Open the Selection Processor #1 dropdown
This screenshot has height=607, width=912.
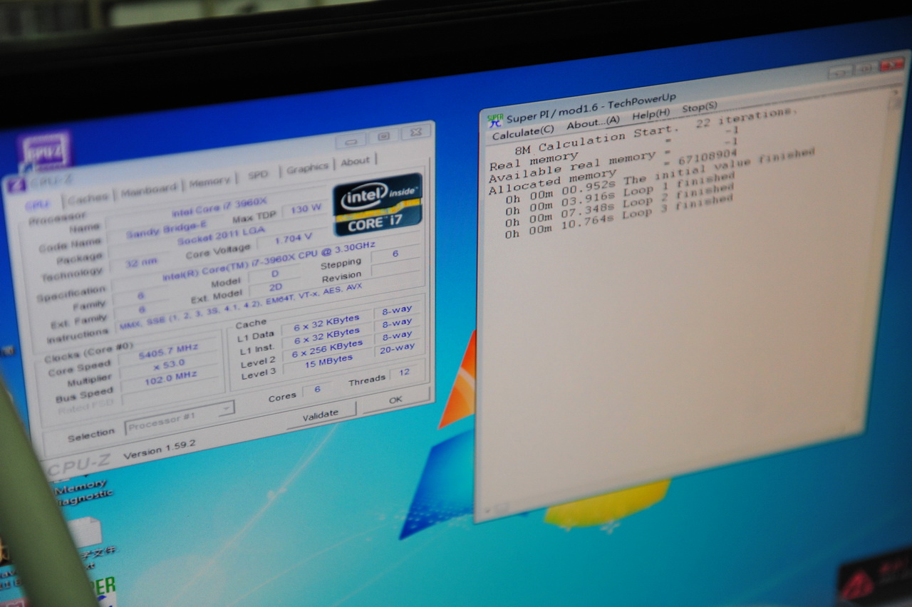[180, 419]
